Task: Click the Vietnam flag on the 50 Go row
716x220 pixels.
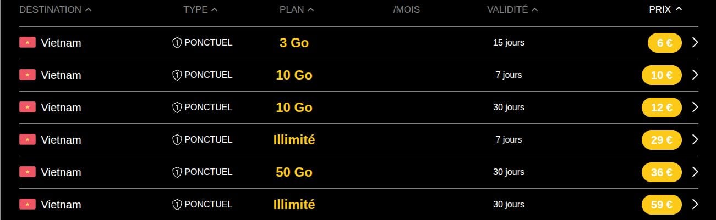Action: (28, 172)
